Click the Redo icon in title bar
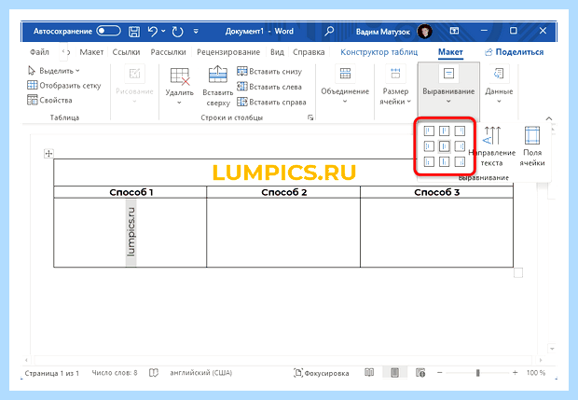The image size is (578, 400). pos(177,32)
